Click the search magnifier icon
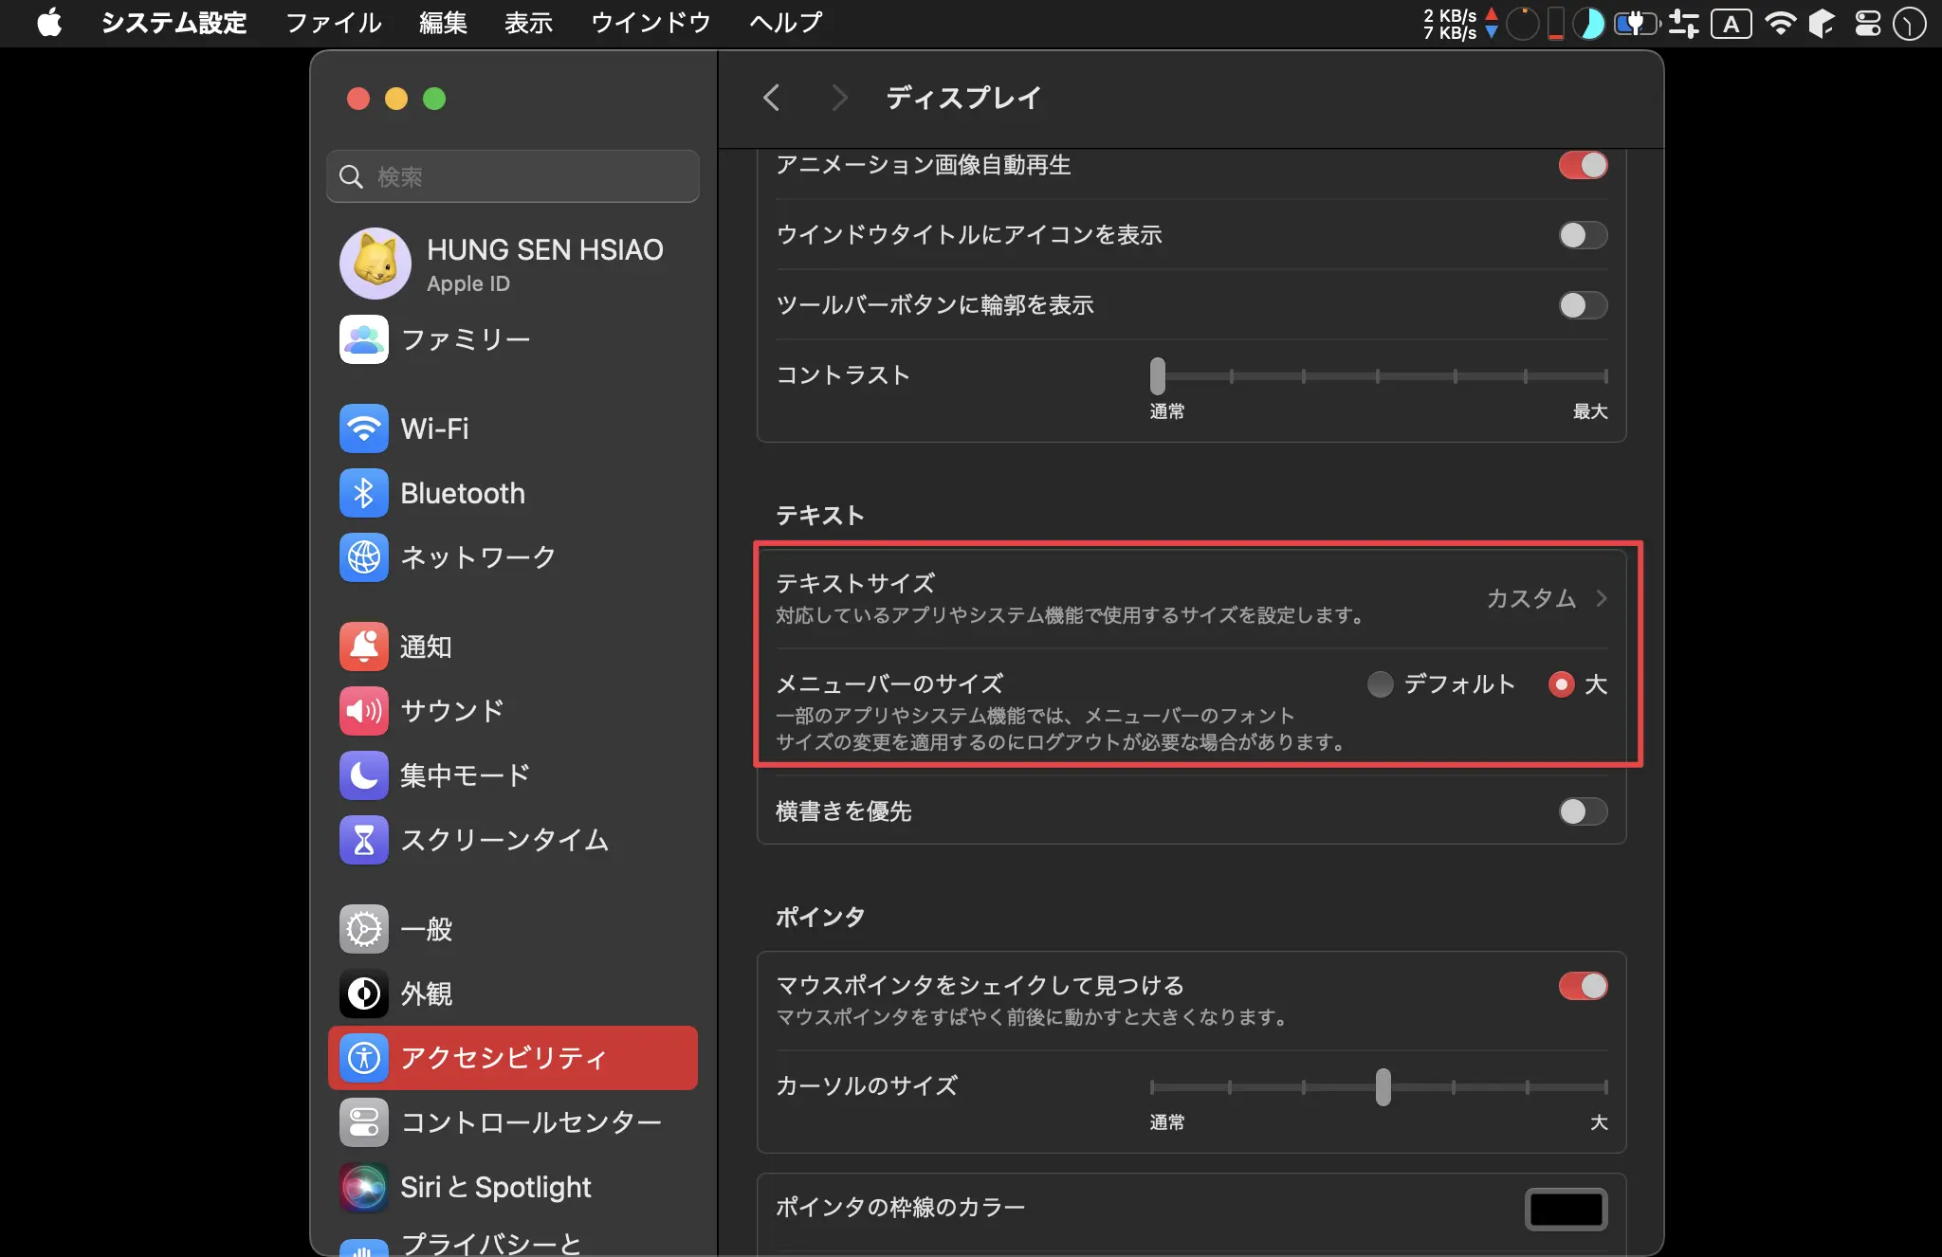Screen dimensions: 1942x1257 pyautogui.click(x=351, y=177)
